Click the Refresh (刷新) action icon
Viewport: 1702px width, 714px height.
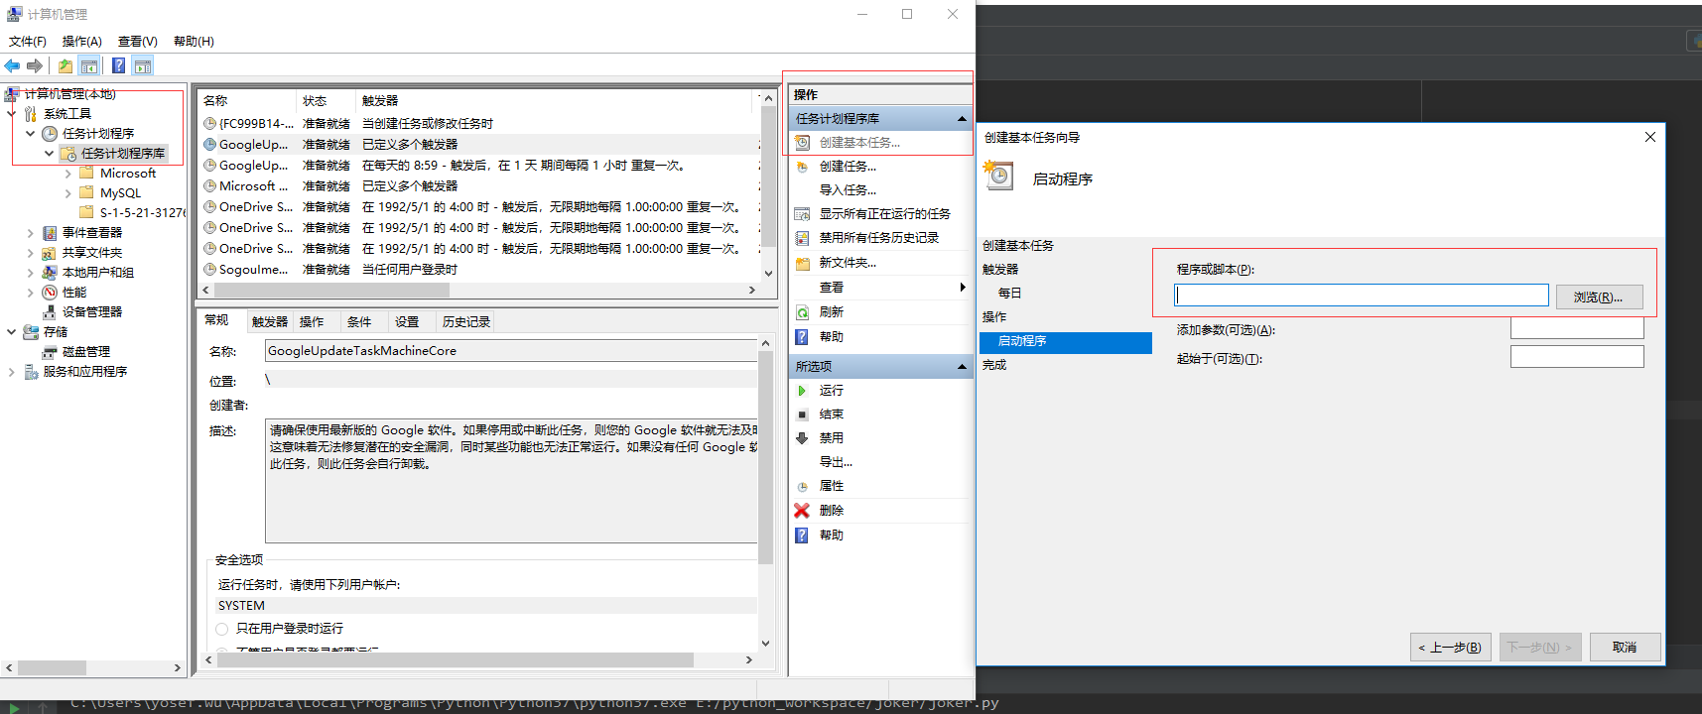pos(802,312)
